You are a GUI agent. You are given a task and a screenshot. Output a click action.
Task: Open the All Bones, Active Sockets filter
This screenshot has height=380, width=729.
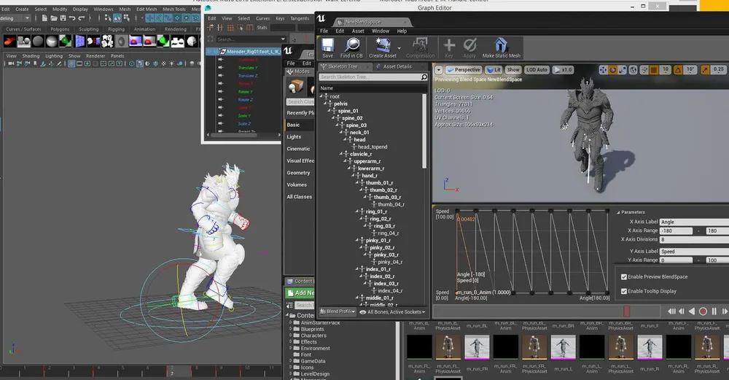(392, 312)
